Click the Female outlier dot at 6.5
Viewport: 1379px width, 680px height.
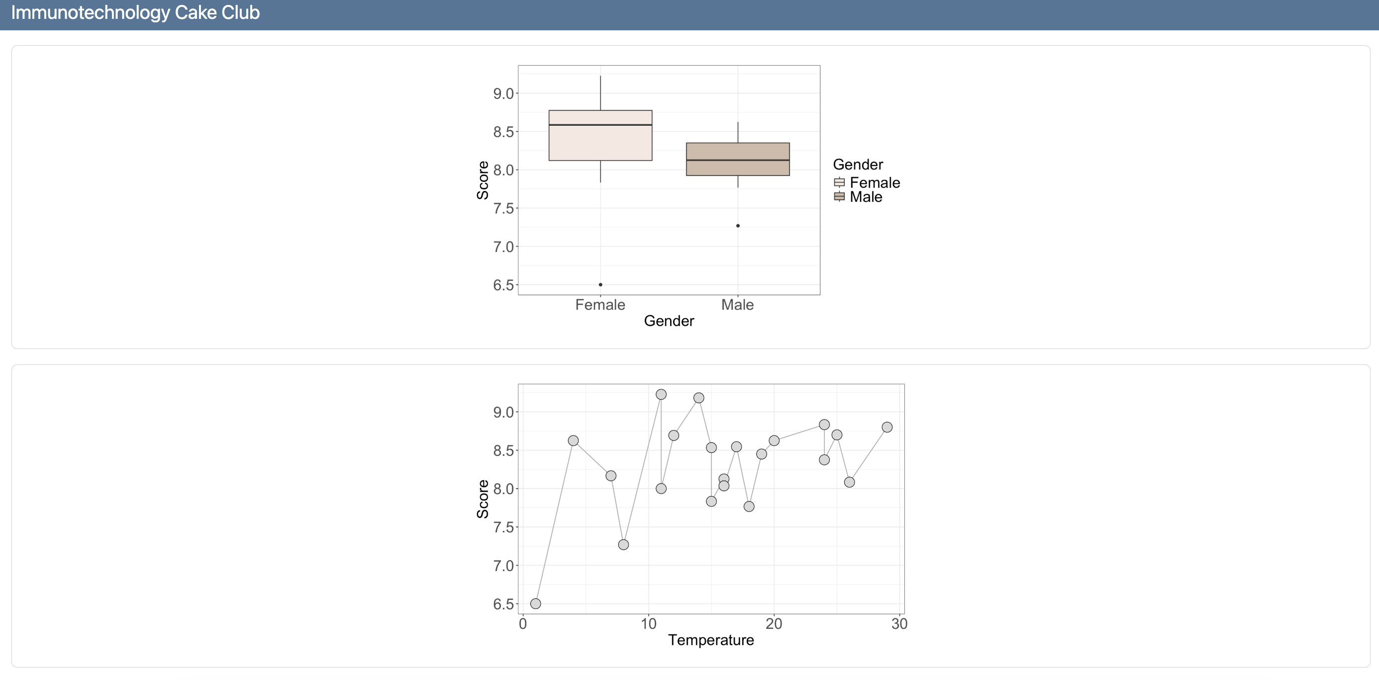pyautogui.click(x=600, y=285)
